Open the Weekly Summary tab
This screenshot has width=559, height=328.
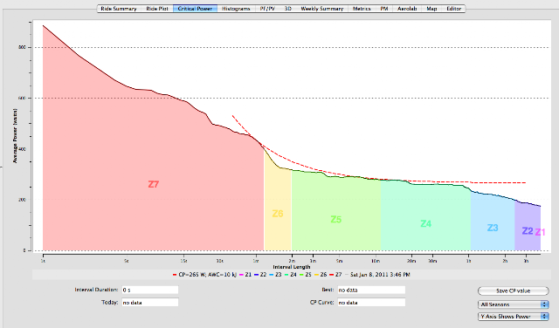point(322,9)
